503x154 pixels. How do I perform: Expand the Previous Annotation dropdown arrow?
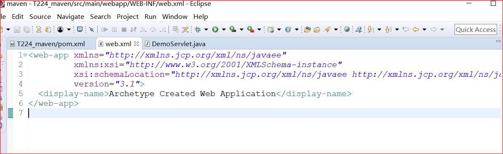pos(397,30)
